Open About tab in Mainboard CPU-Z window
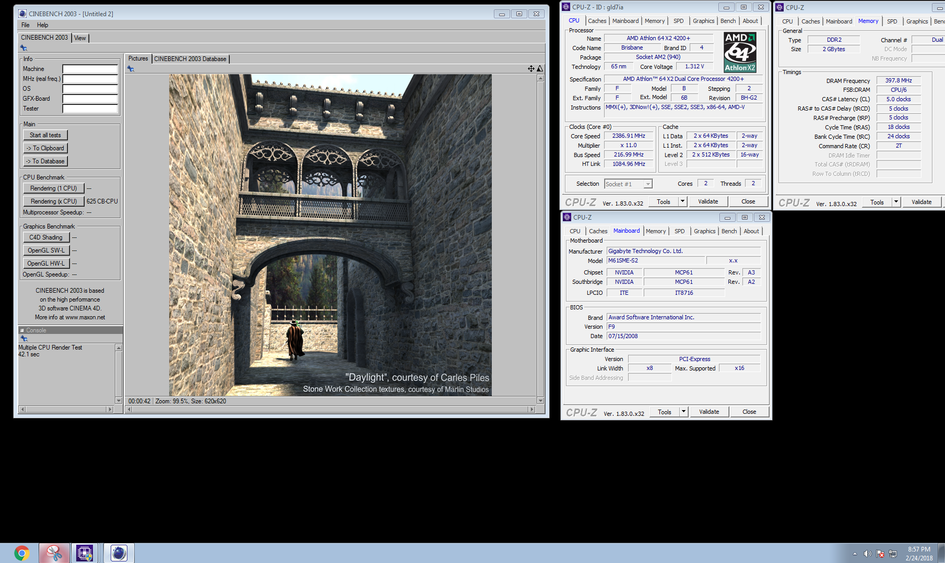This screenshot has width=945, height=563. [x=751, y=231]
